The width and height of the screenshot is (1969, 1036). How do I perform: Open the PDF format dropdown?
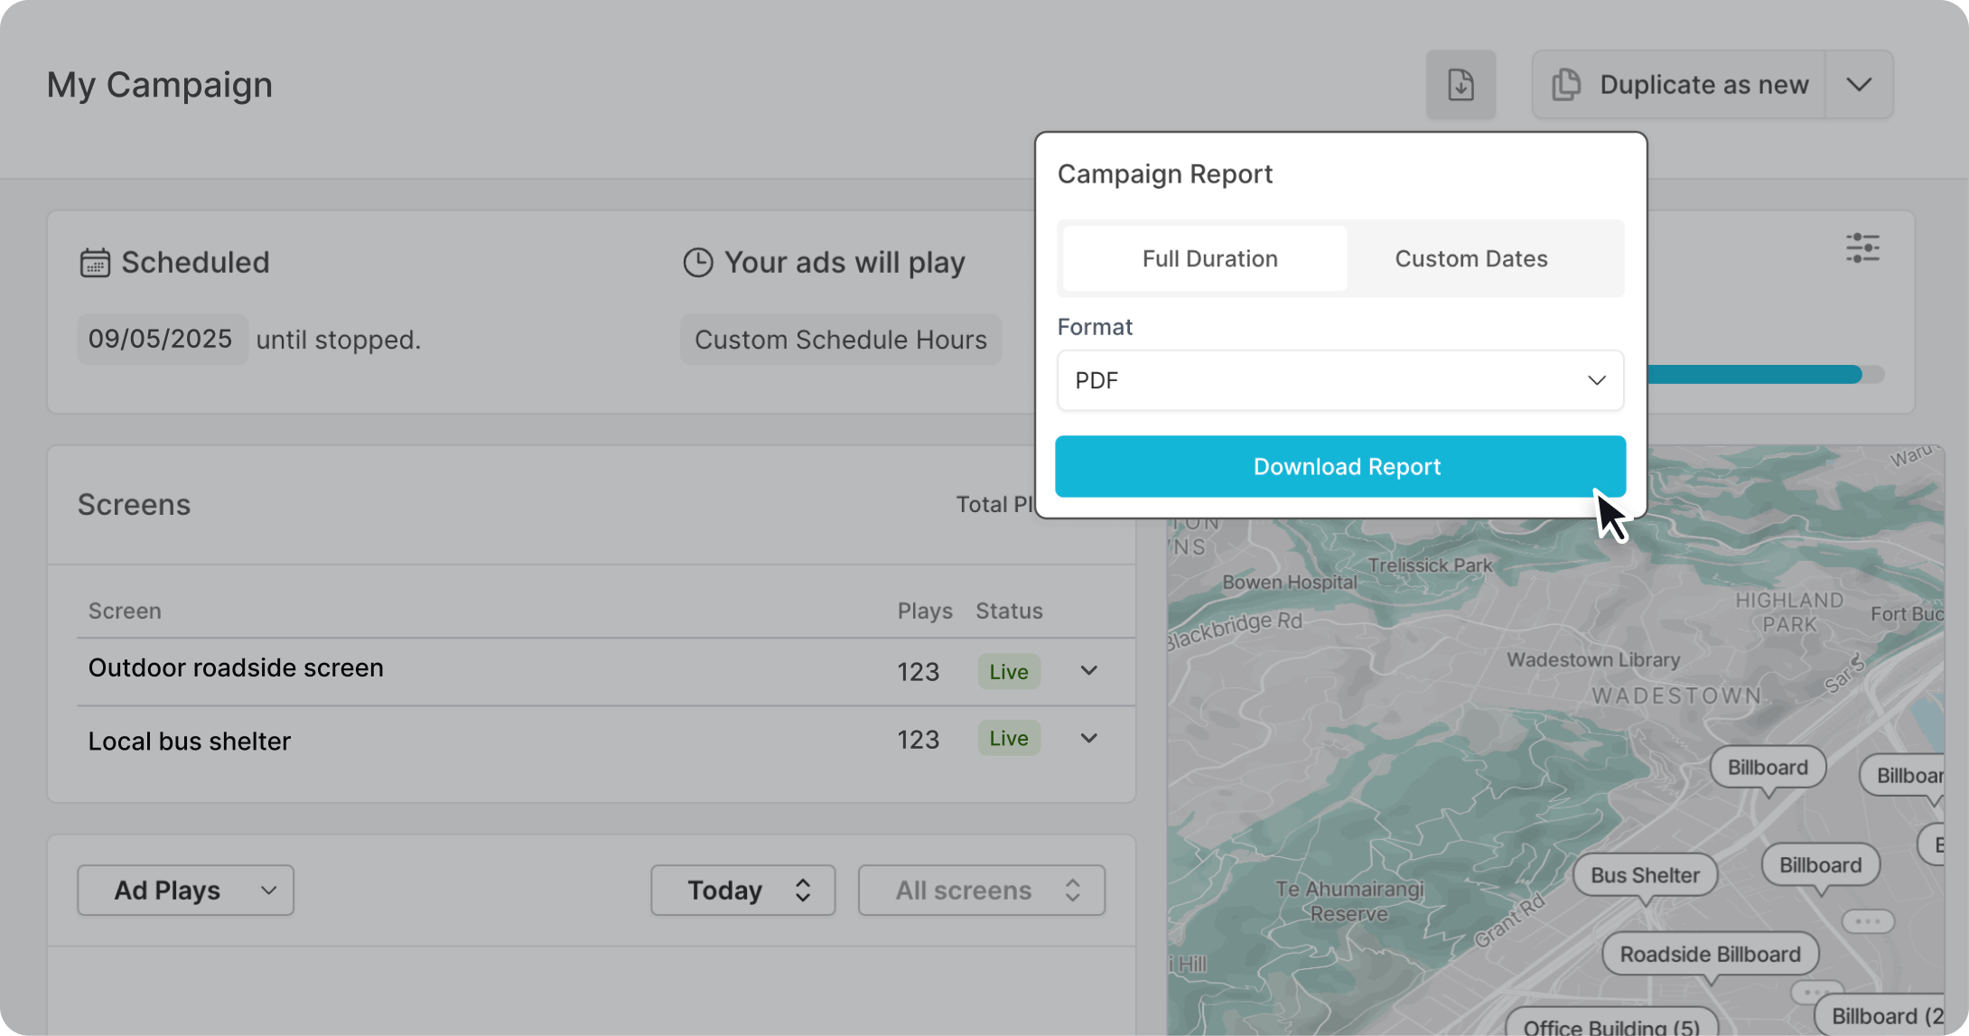tap(1339, 380)
